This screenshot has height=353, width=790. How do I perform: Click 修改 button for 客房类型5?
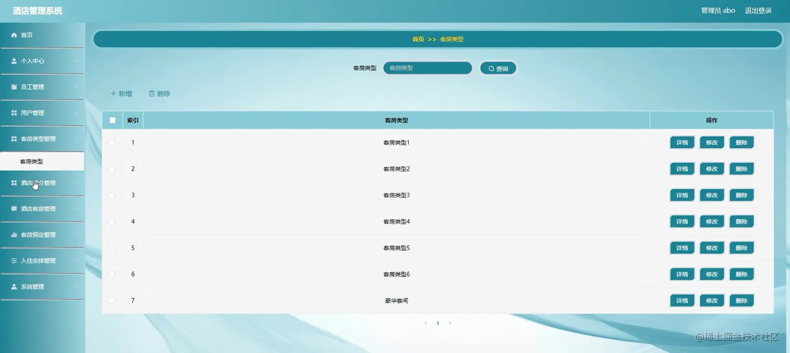click(x=712, y=248)
